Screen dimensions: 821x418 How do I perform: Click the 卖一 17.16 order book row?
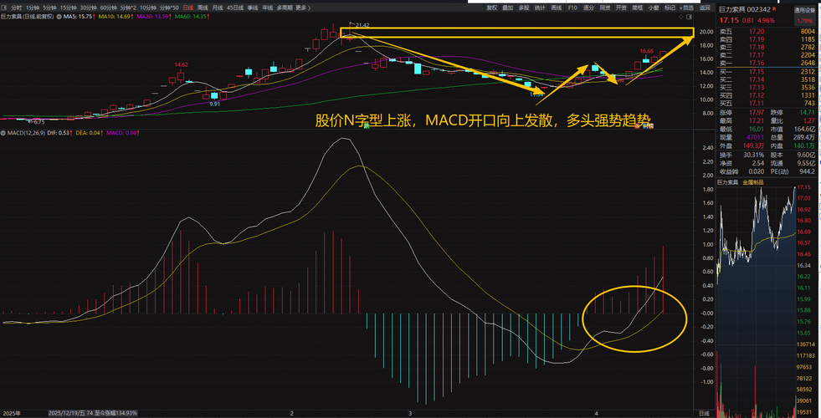click(x=767, y=62)
